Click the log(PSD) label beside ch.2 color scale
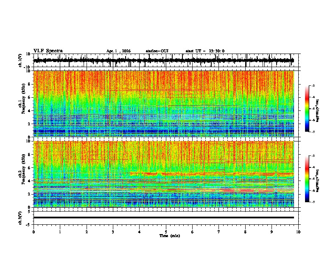This screenshot has width=336, height=260. (x=318, y=181)
